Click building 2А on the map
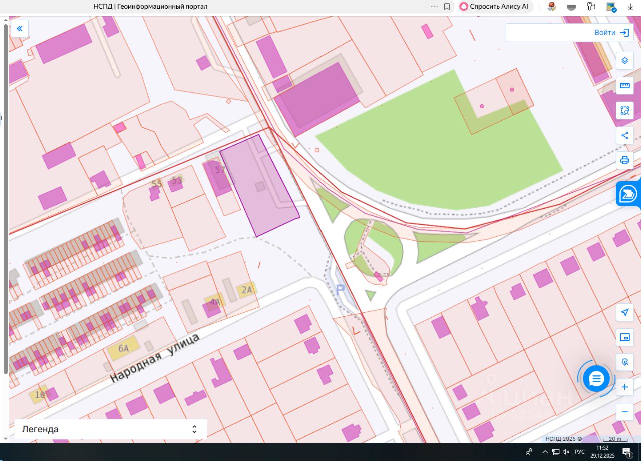Screen dimensions: 641x461 coord(247,290)
